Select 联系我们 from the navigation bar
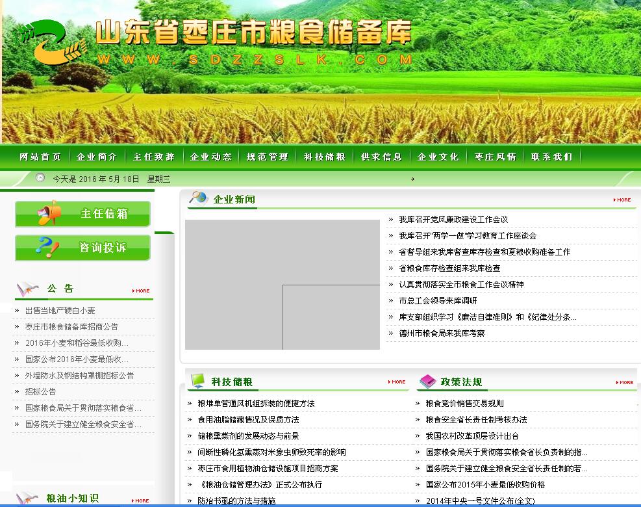641x507 pixels. pos(551,157)
